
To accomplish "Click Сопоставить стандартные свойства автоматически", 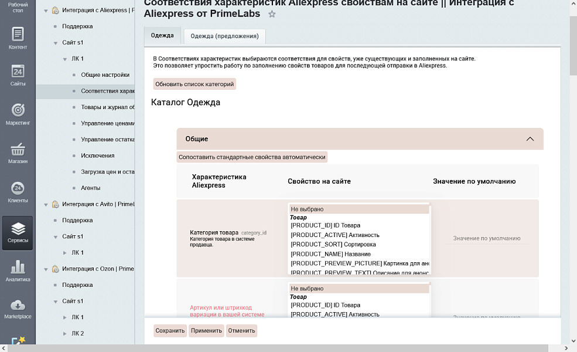I will pos(252,157).
